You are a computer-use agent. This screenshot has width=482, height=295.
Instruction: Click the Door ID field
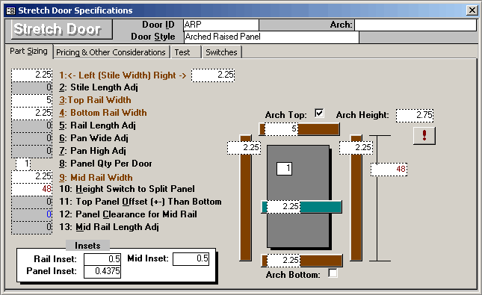pos(221,25)
